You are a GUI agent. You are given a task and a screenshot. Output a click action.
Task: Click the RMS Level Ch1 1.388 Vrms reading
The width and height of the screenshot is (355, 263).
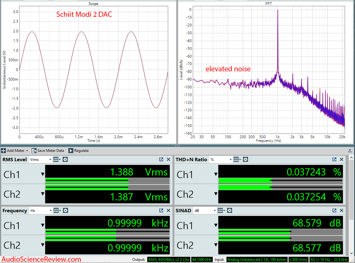click(x=139, y=172)
